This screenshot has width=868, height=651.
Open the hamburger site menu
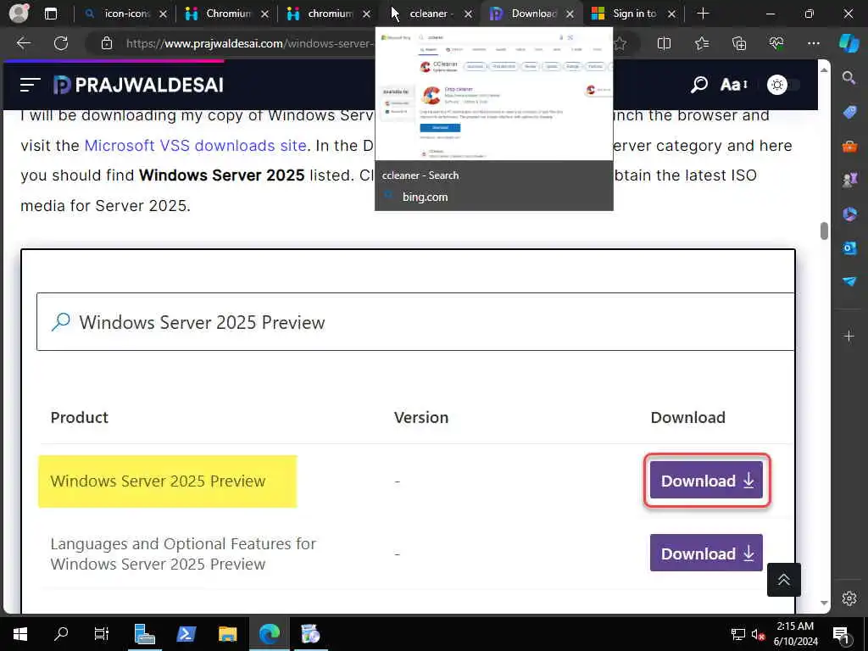click(30, 85)
